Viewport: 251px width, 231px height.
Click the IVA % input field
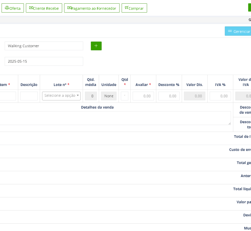[x=220, y=96]
